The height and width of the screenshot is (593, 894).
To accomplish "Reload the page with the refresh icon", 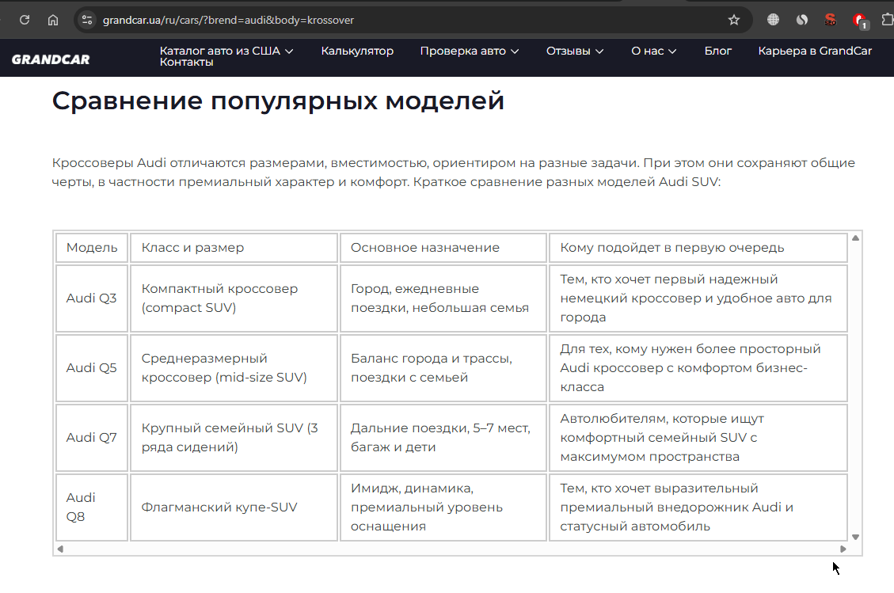I will coord(25,20).
